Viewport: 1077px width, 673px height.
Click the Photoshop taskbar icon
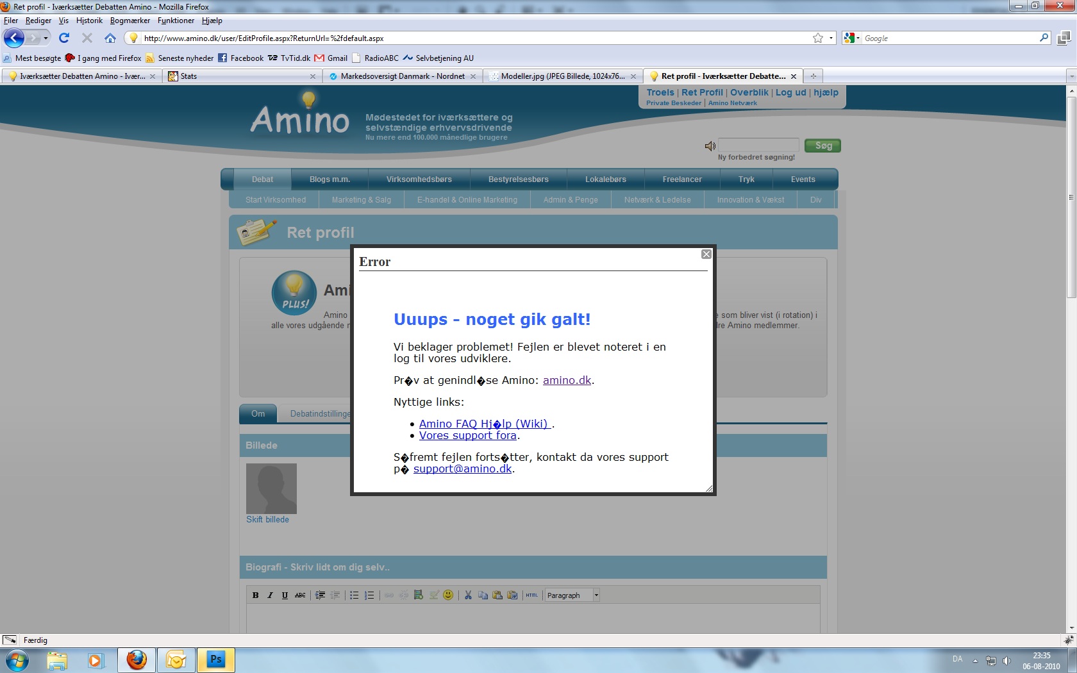coord(216,660)
